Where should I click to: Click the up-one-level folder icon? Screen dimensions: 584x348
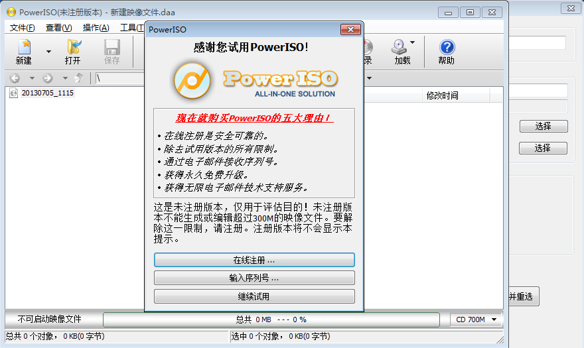click(80, 78)
